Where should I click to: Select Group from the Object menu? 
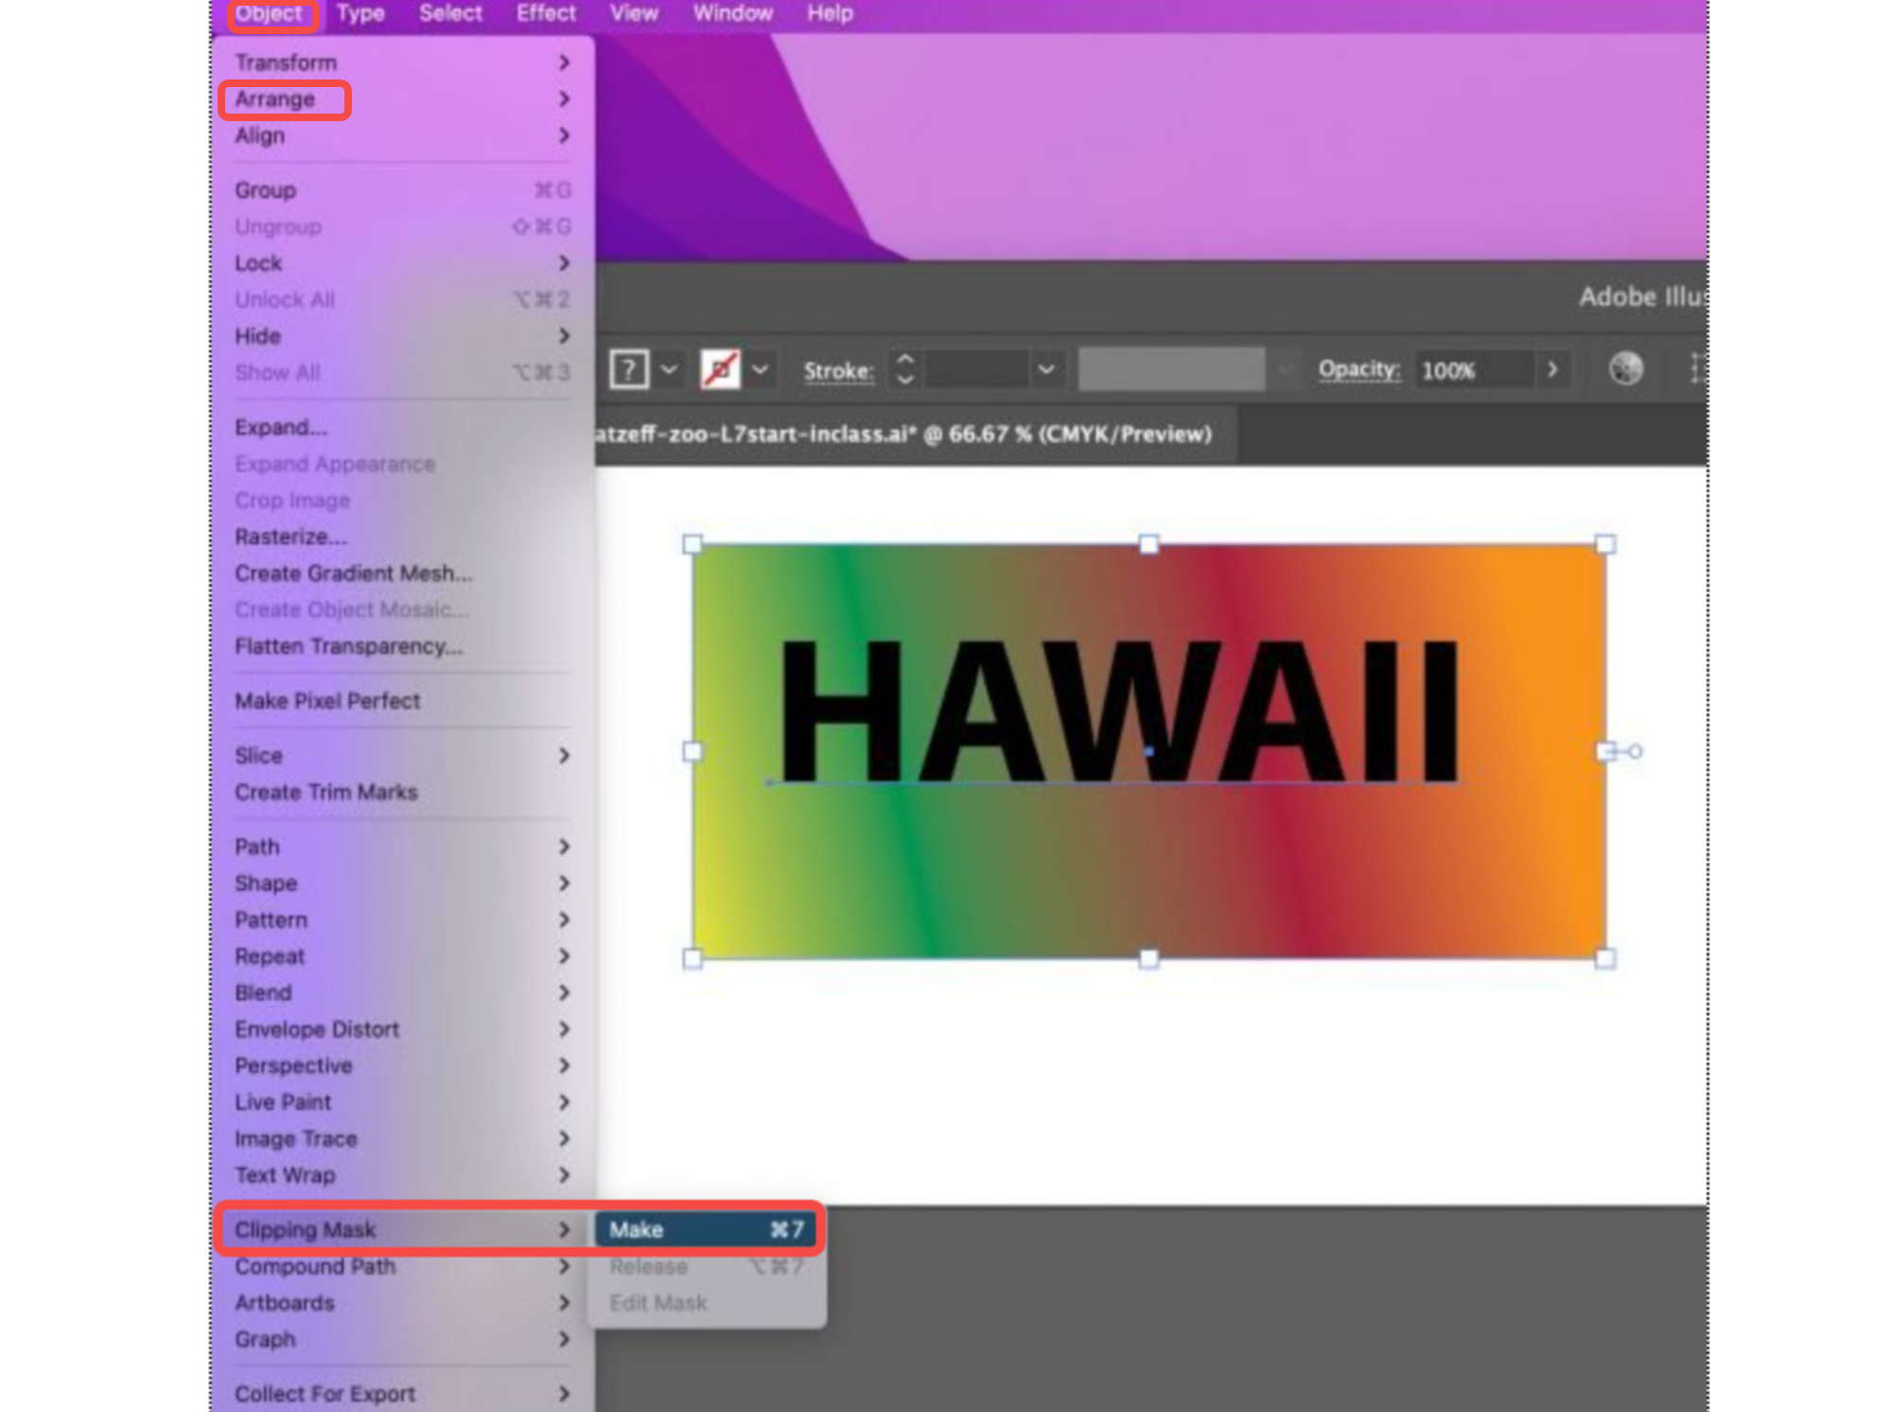[x=264, y=190]
